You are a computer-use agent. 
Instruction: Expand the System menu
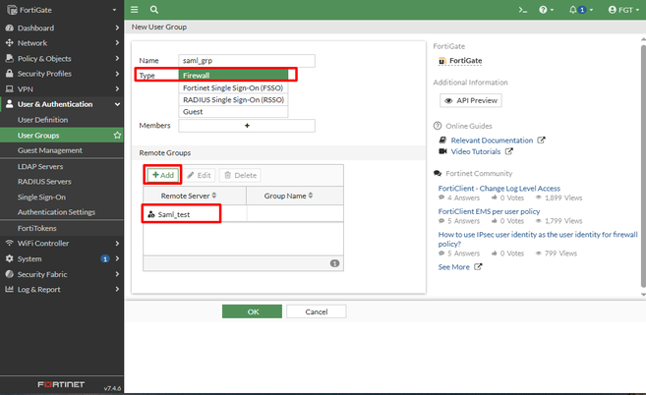pos(62,258)
